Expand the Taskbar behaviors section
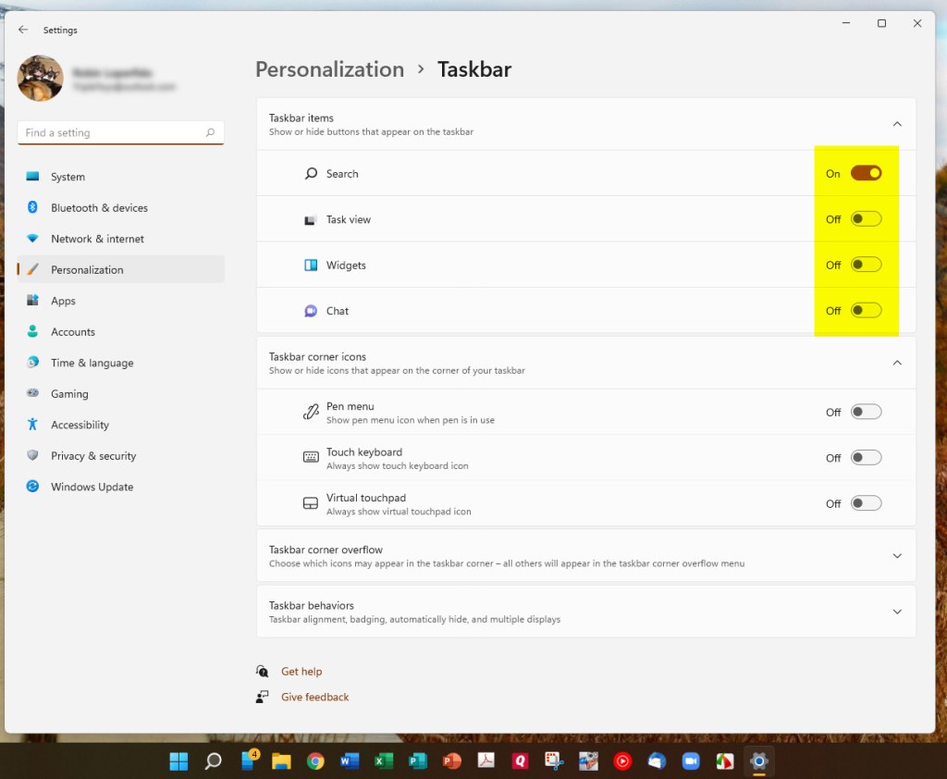The image size is (947, 779). [896, 612]
